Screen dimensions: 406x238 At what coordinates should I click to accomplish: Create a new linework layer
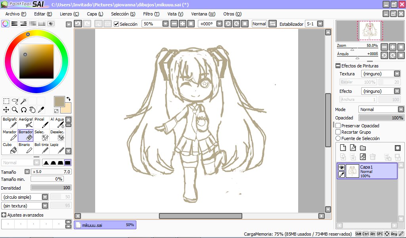(352, 148)
